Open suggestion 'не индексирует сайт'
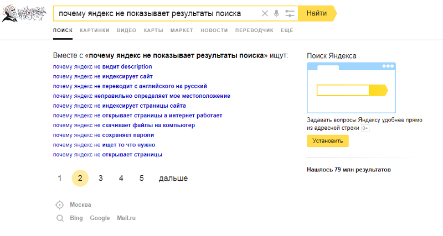 click(x=103, y=76)
